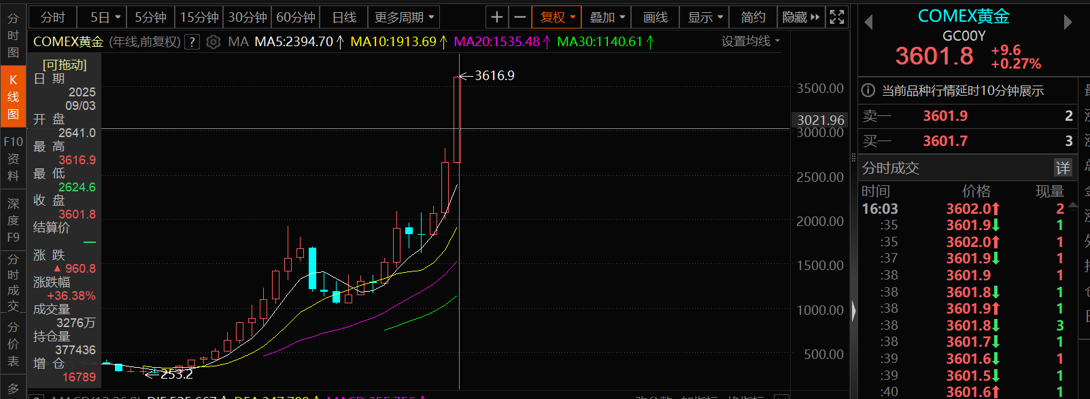Select the 卖一 3601.9 ask row

coord(968,116)
